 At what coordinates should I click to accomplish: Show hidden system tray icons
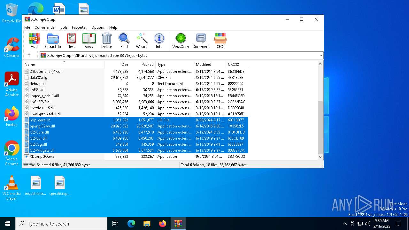pyautogui.click(x=344, y=224)
